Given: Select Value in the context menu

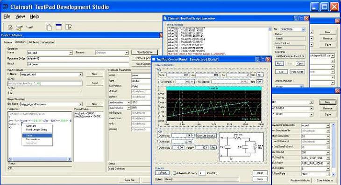Looking at the screenshot, I should tap(37, 136).
